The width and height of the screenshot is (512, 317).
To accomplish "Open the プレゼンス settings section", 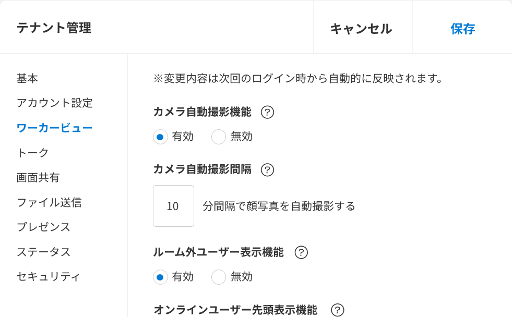I will point(43,227).
